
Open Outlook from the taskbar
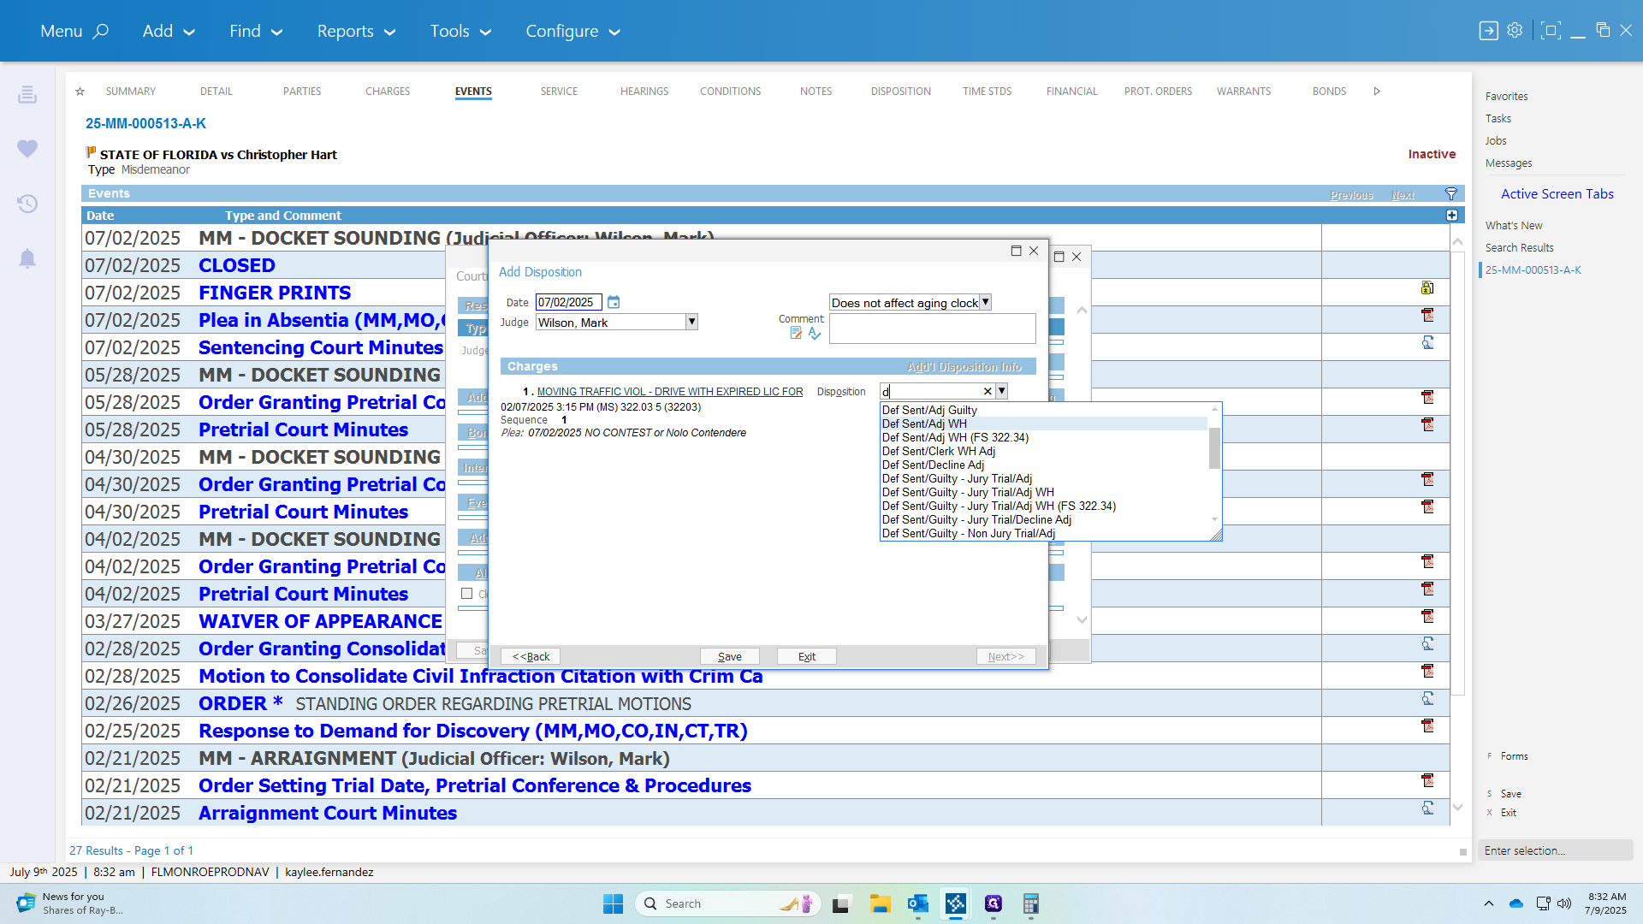point(918,903)
